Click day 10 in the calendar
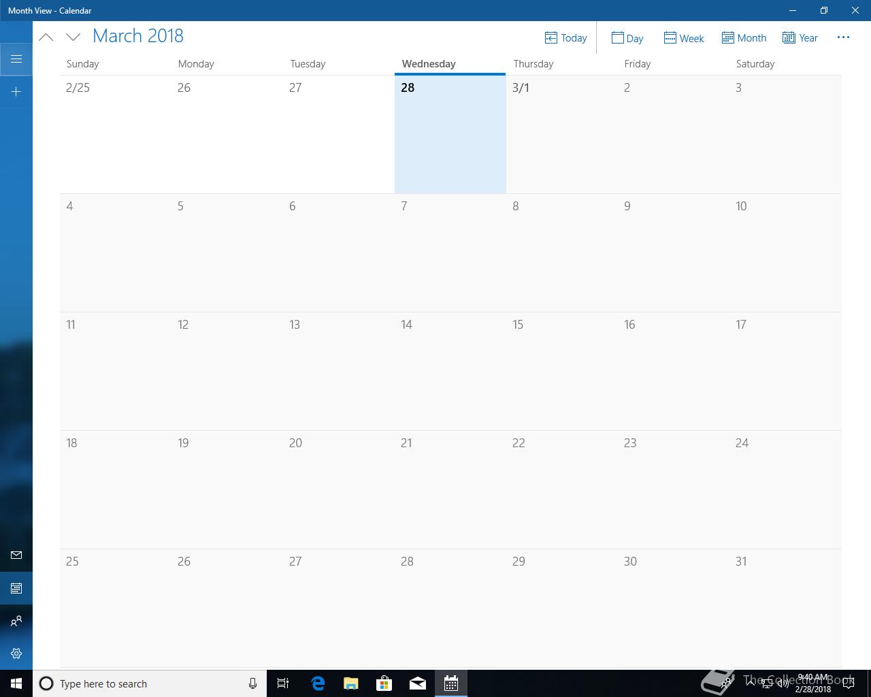 tap(785, 253)
